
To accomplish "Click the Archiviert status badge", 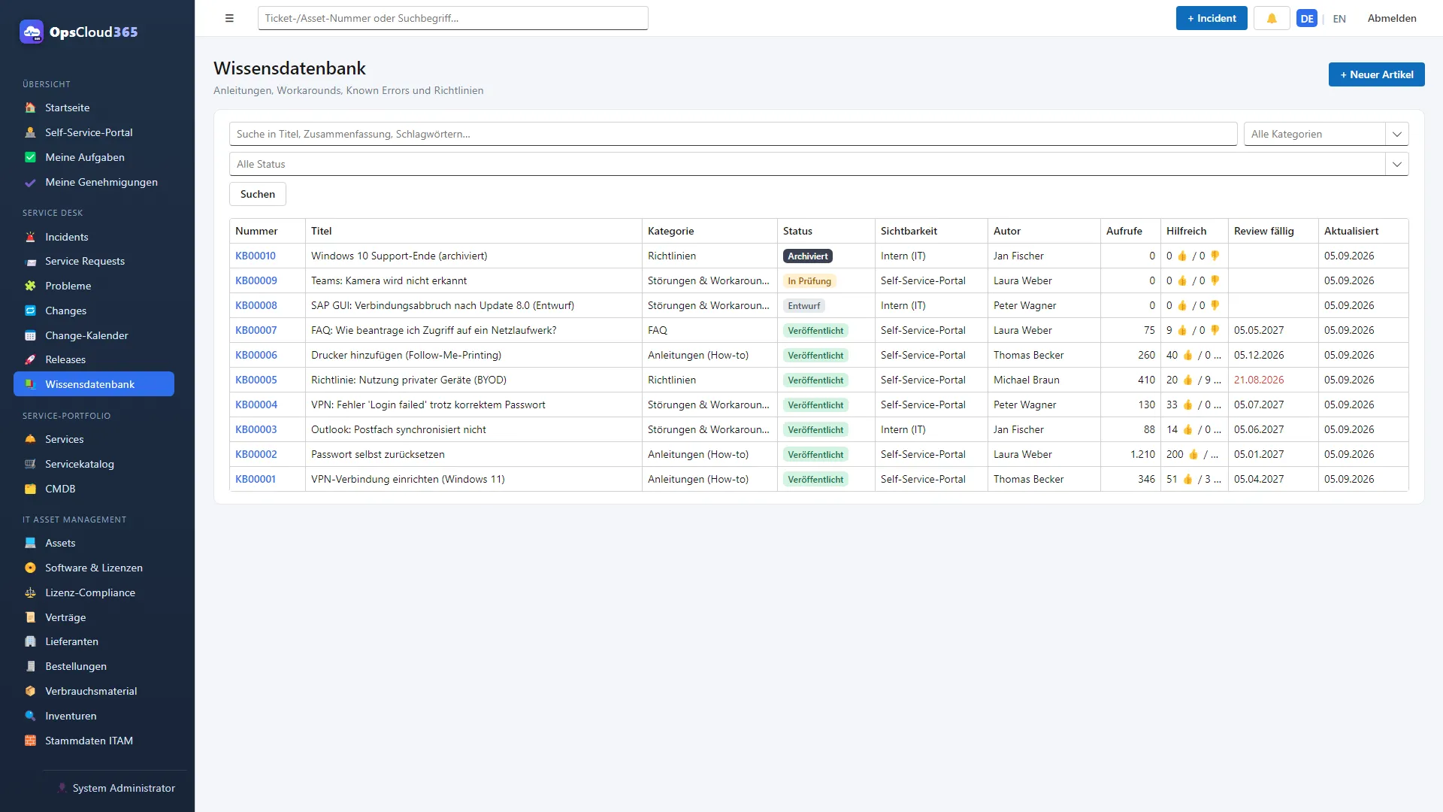I will pos(808,256).
